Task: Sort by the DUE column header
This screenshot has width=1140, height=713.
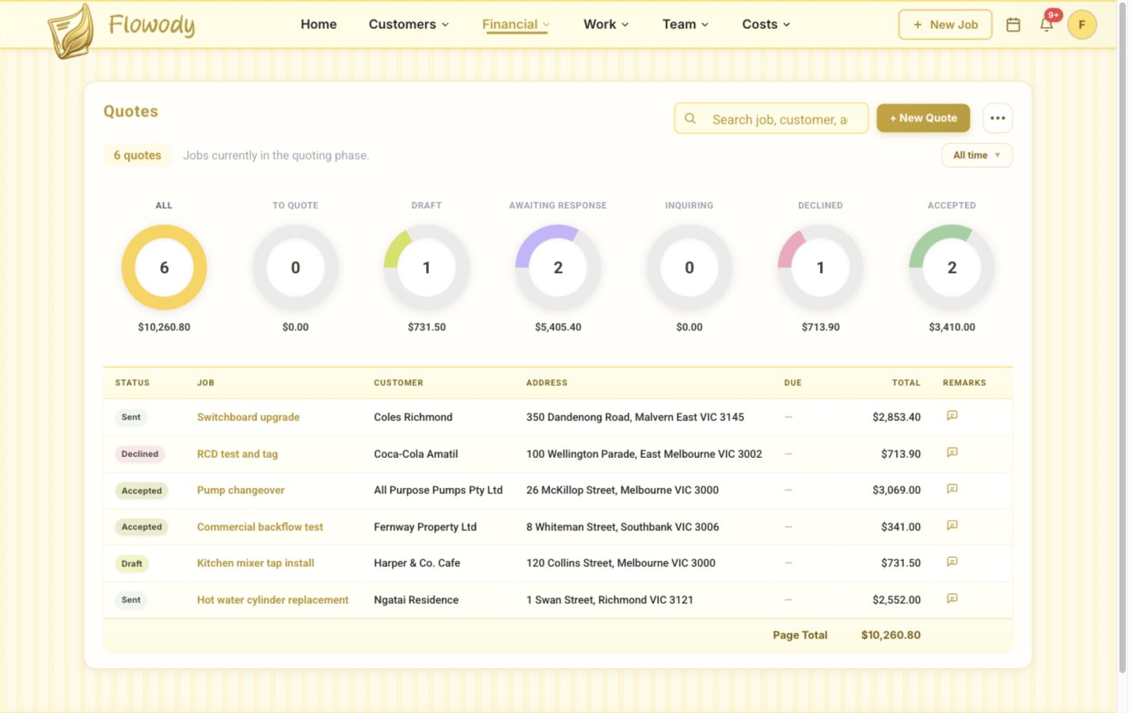Action: 792,383
